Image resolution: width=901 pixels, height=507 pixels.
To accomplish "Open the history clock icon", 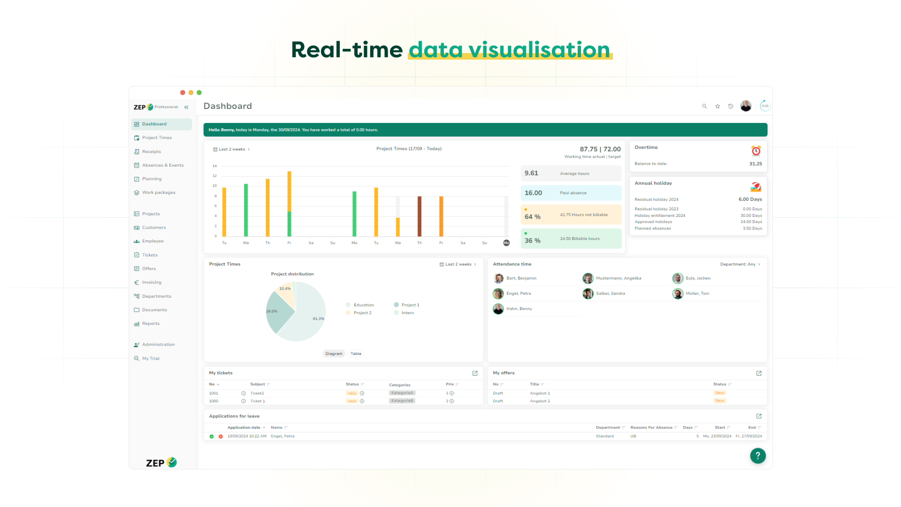I will pos(731,106).
